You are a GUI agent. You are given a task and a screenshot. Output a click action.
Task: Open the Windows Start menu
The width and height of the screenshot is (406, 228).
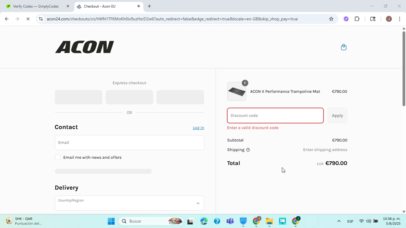coord(111,221)
